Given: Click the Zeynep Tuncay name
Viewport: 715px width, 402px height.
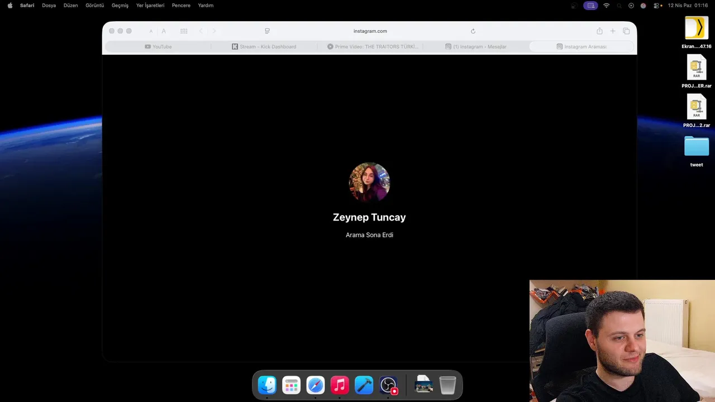Looking at the screenshot, I should coord(369,217).
